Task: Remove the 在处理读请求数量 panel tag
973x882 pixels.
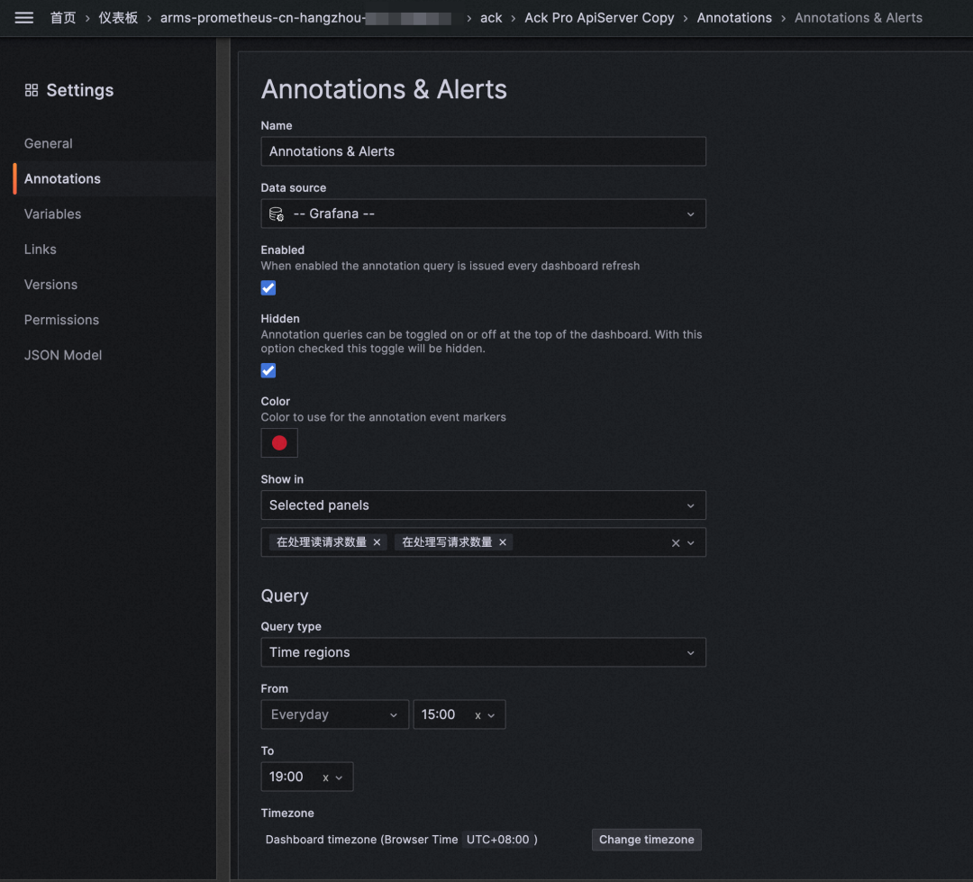Action: [377, 541]
